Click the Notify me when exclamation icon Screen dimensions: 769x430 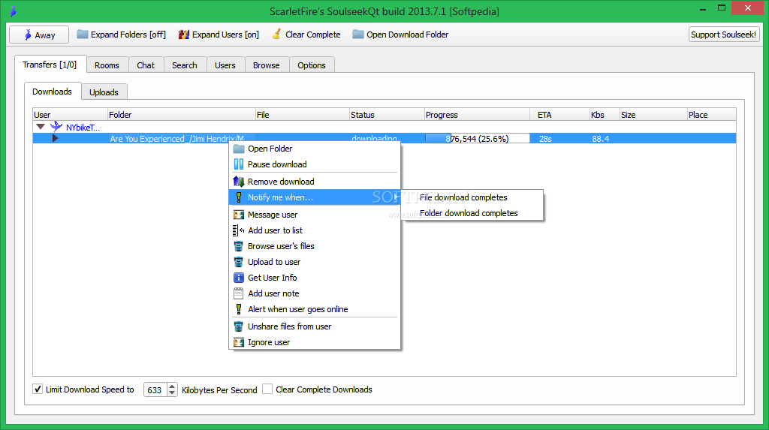(239, 197)
